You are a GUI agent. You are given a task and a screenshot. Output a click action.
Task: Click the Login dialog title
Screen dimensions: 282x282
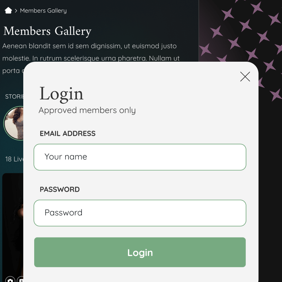(x=61, y=94)
